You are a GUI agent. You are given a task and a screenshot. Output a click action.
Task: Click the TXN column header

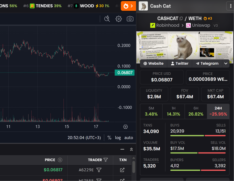(123, 160)
